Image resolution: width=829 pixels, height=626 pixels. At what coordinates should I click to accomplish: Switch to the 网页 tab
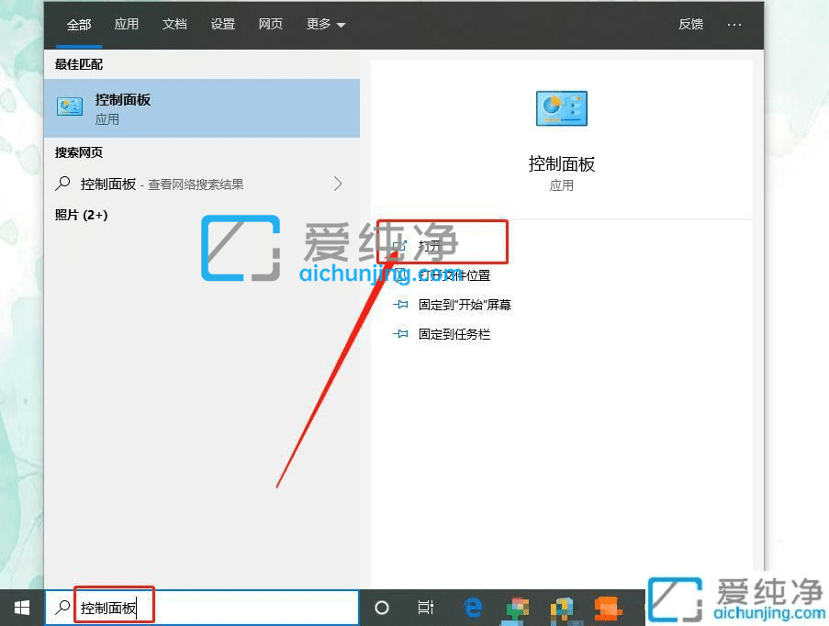coord(270,24)
